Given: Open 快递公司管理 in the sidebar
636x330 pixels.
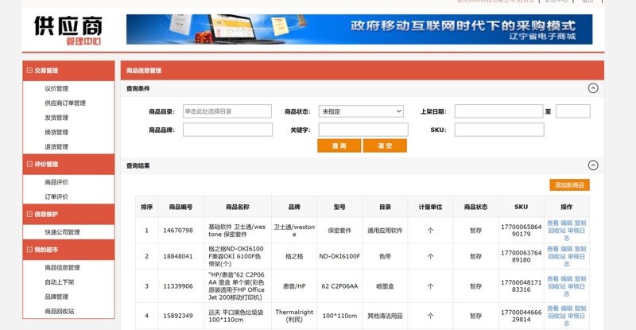Looking at the screenshot, I should click(63, 232).
